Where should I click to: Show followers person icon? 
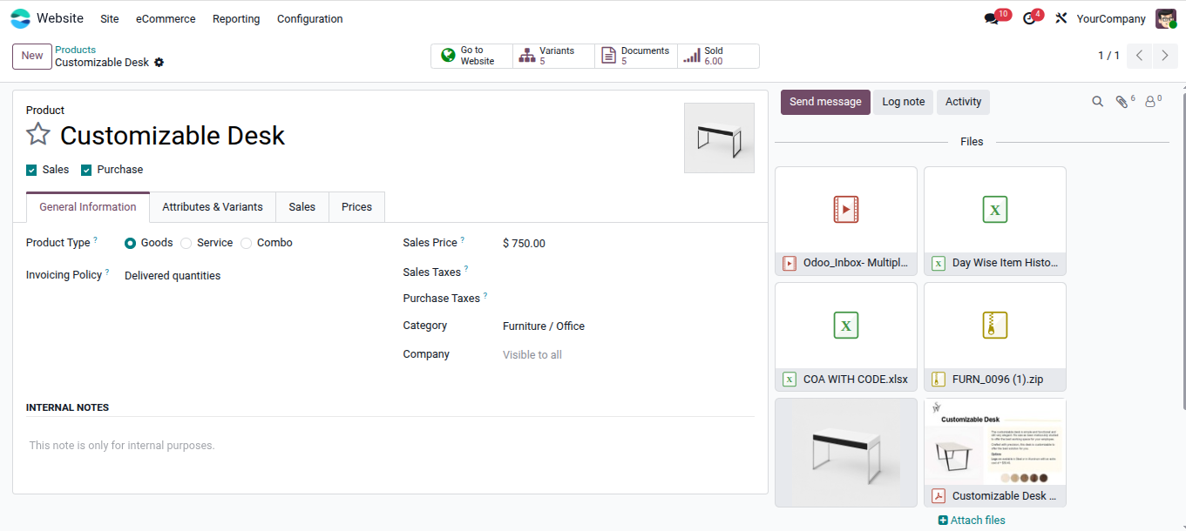point(1150,102)
